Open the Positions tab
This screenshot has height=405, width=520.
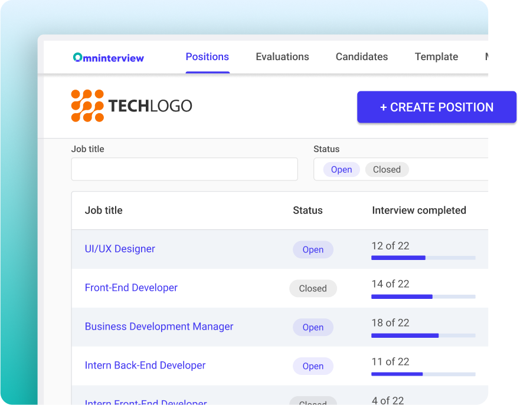click(207, 57)
